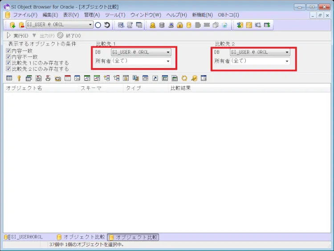Click the overlapping documents copy icon
The width and height of the screenshot is (334, 251).
click(216, 25)
